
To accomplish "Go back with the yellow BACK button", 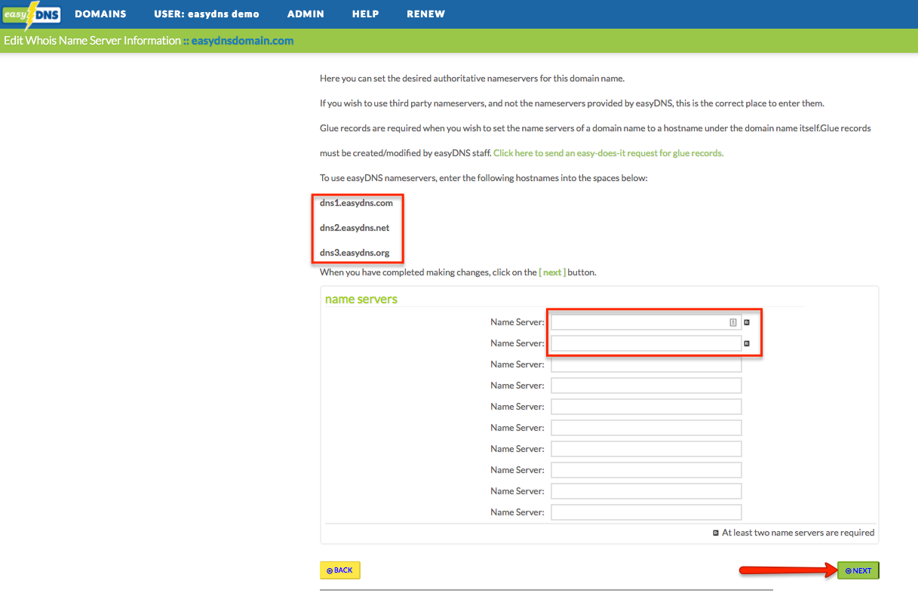I will coord(340,570).
